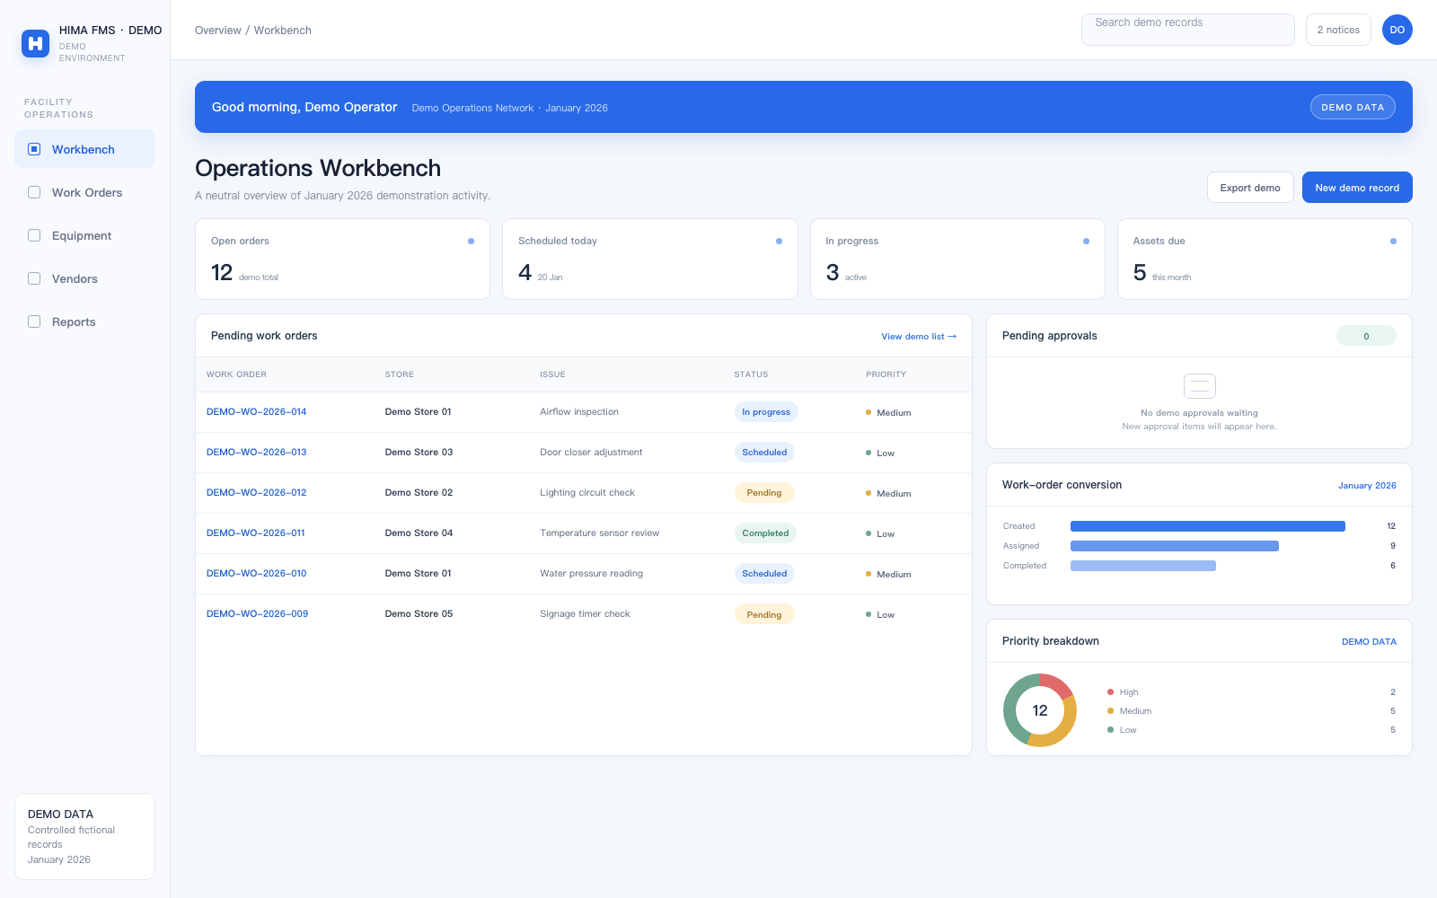The image size is (1437, 898).
Task: Open the Workbench menu item
Action: point(84,149)
